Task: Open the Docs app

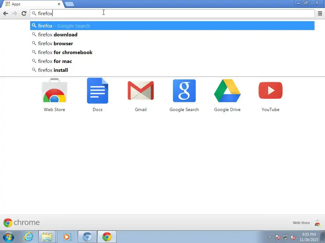Action: pyautogui.click(x=97, y=90)
